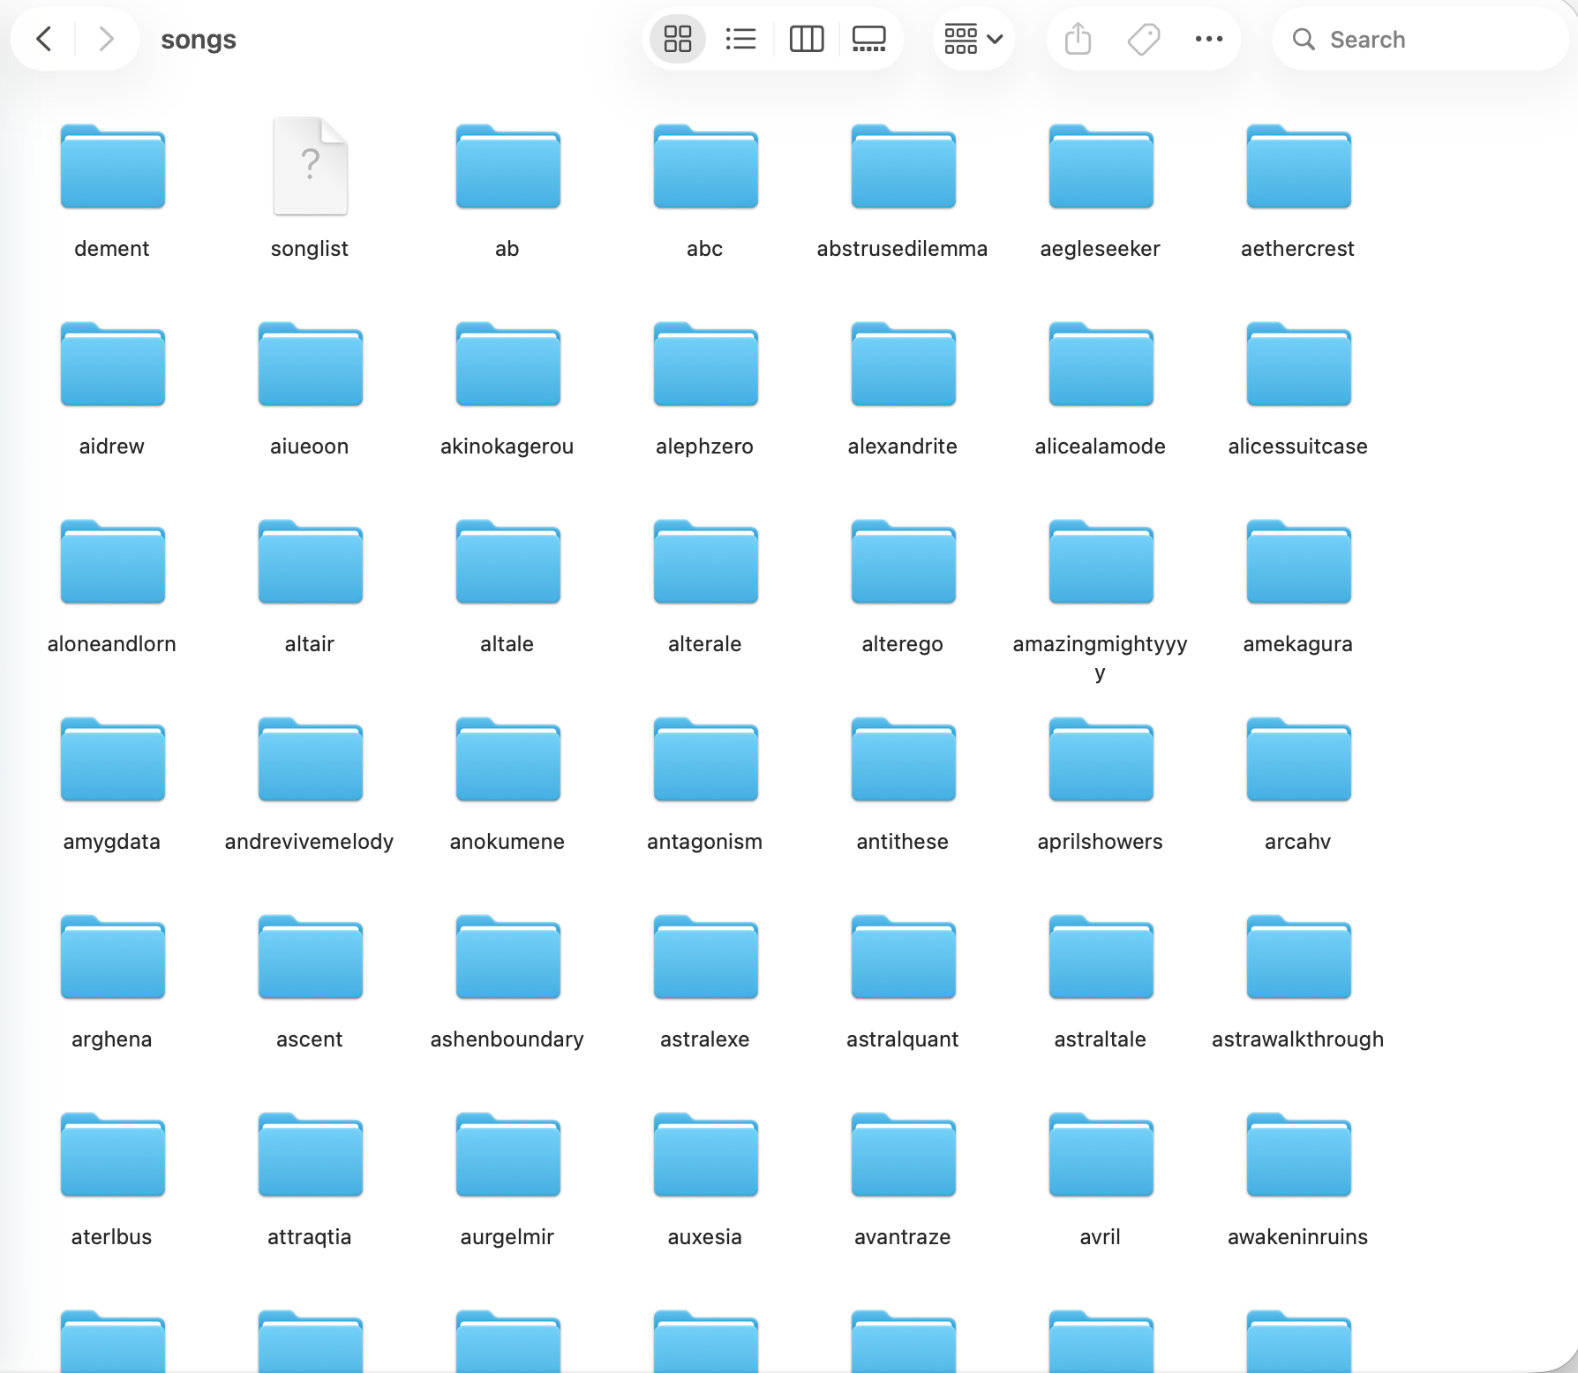Viewport: 1578px width, 1373px height.
Task: Select the songlist file icon
Action: point(311,166)
